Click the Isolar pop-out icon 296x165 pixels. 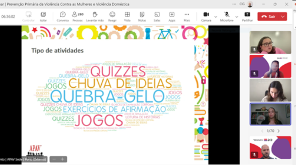[43, 16]
